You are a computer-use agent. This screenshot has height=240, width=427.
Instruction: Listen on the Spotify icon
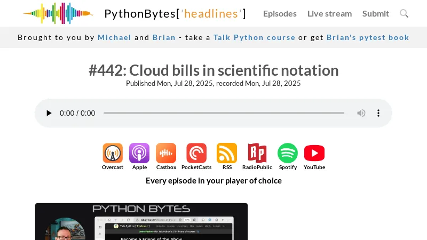point(288,154)
